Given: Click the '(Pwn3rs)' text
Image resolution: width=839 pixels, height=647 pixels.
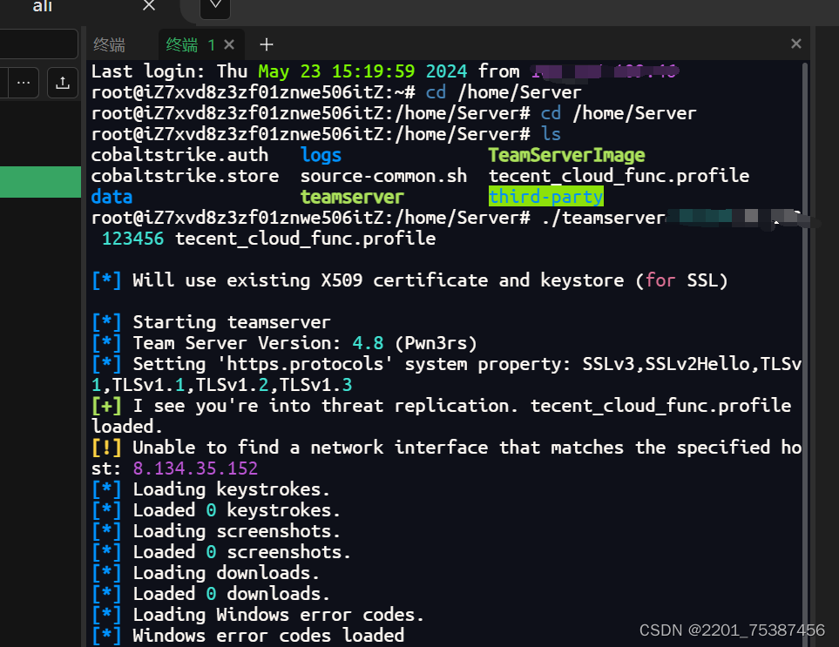Looking at the screenshot, I should pos(436,343).
